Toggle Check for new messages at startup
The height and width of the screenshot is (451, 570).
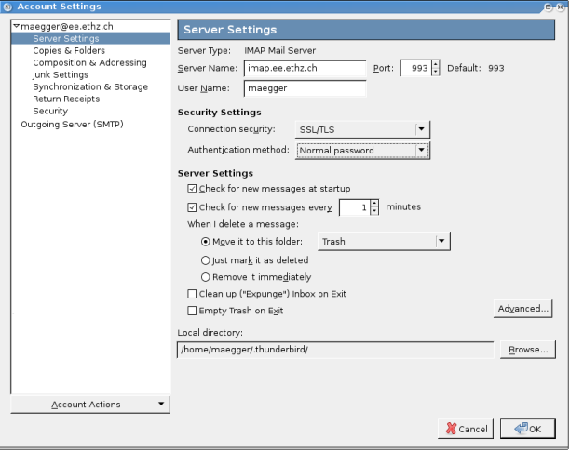click(x=192, y=189)
